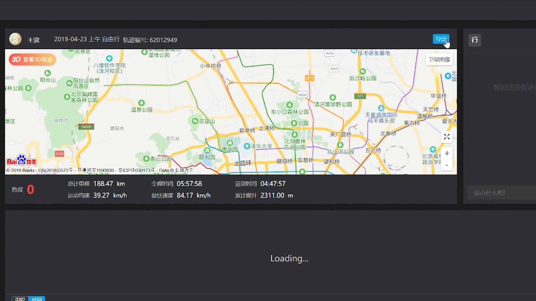Open the 行 panel in the right sidebar

[x=475, y=40]
